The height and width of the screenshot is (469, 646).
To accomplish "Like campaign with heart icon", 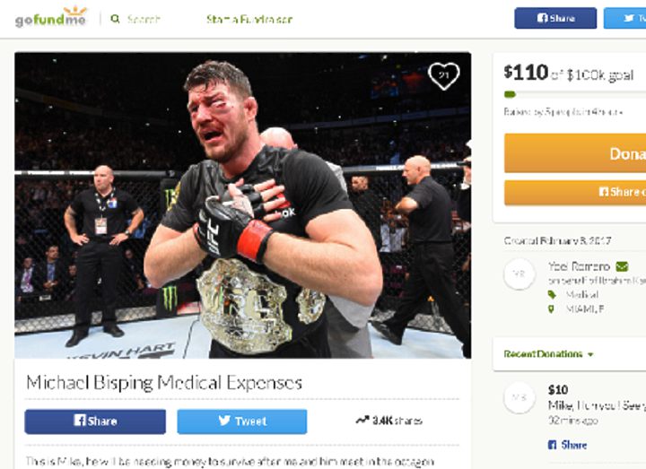I will tap(443, 77).
